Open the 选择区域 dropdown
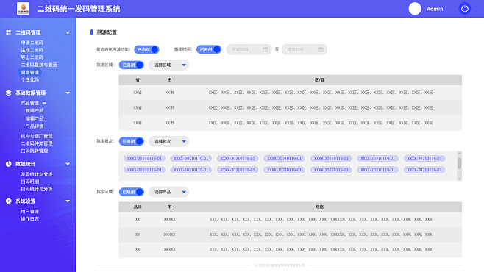The height and width of the screenshot is (272, 484). (x=169, y=65)
